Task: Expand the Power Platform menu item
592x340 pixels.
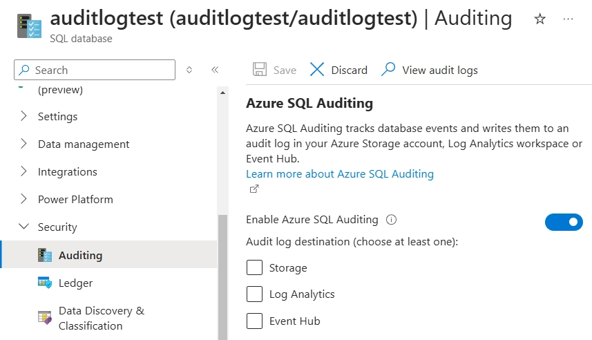Action: [x=75, y=199]
